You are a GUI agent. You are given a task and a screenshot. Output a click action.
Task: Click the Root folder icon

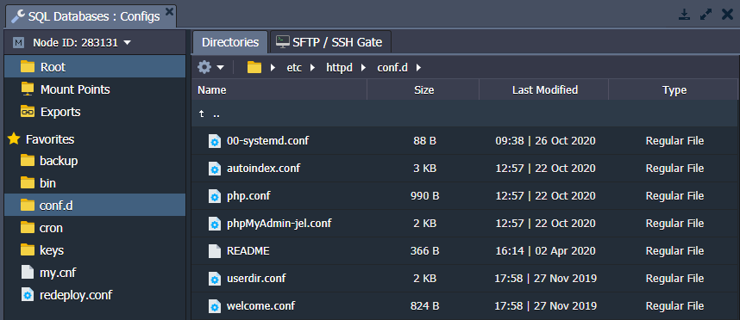28,67
